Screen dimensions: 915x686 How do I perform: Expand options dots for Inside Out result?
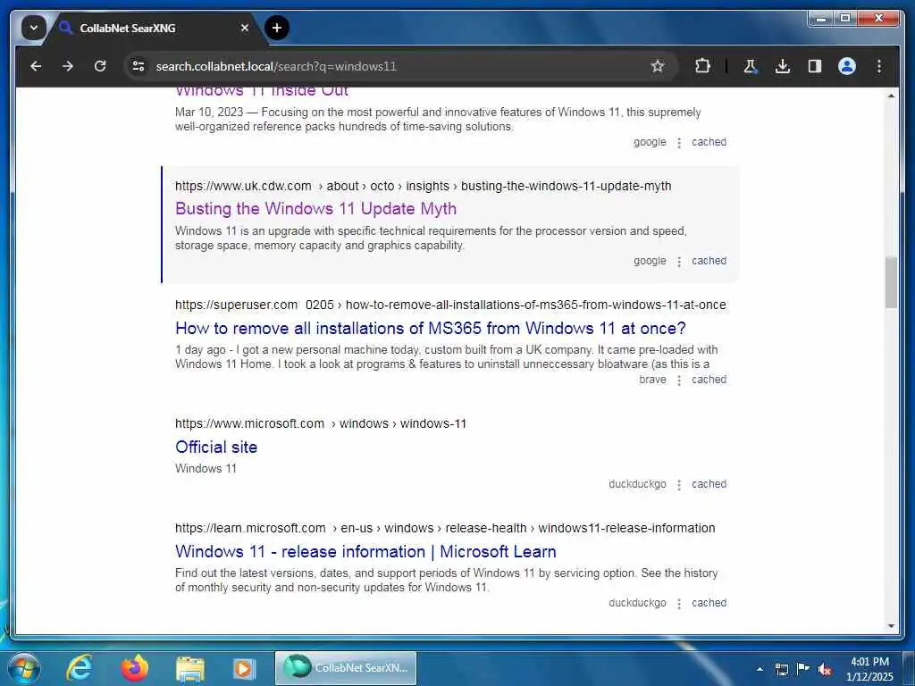679,143
